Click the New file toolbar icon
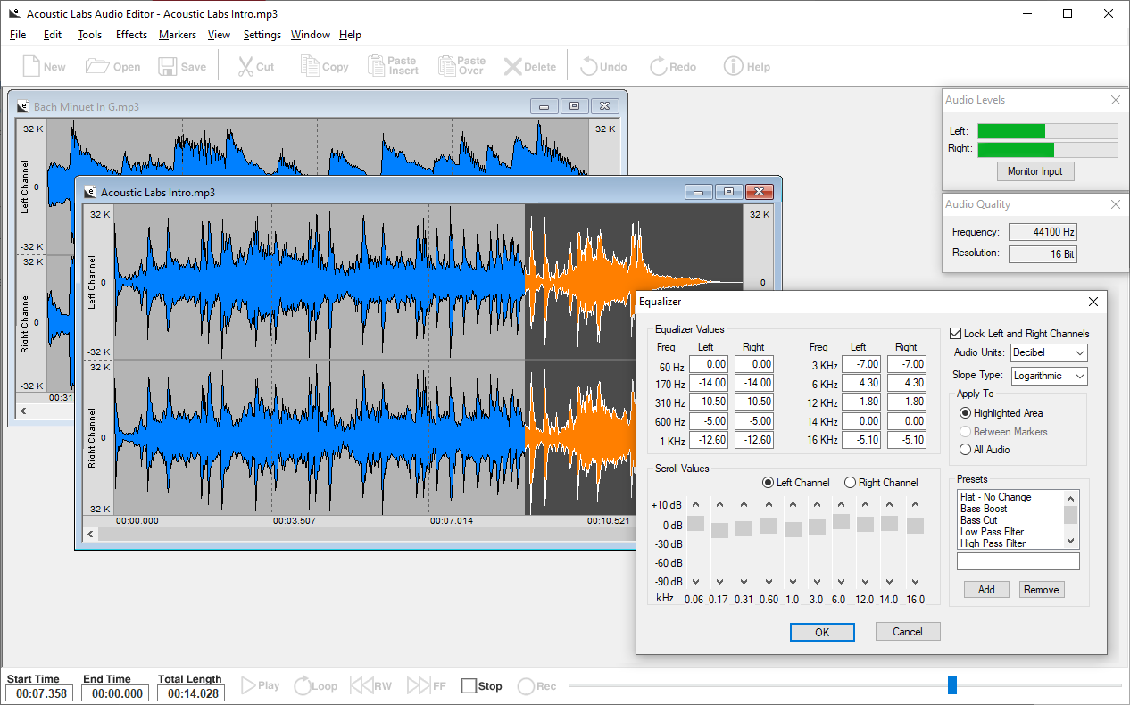 tap(31, 67)
